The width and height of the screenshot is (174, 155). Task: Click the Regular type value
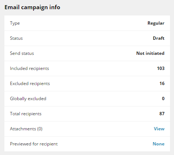(156, 23)
